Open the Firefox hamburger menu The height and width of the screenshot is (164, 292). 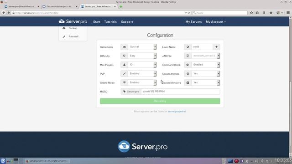click(x=288, y=13)
